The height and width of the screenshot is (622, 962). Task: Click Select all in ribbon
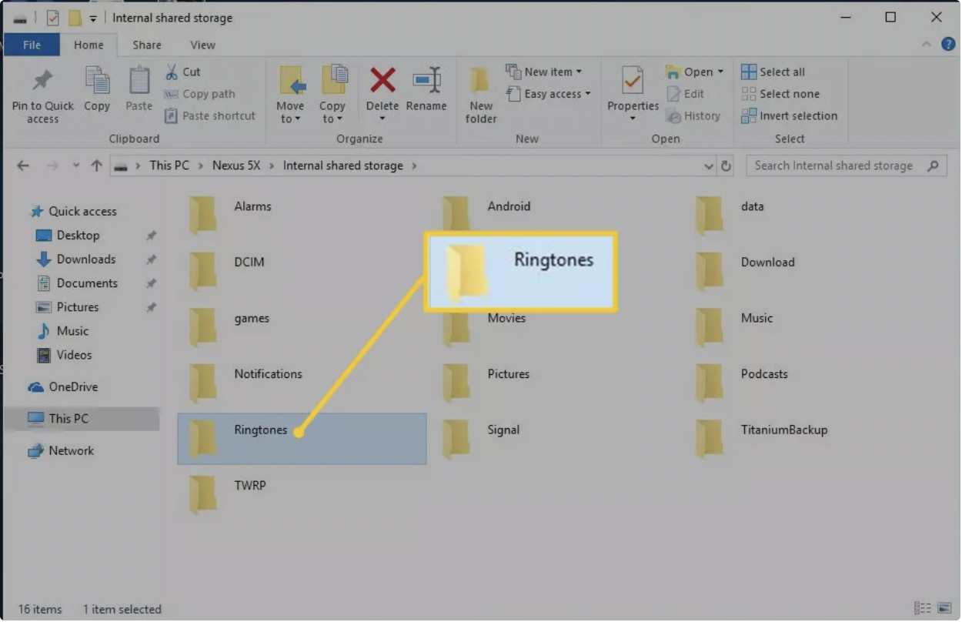pos(773,72)
